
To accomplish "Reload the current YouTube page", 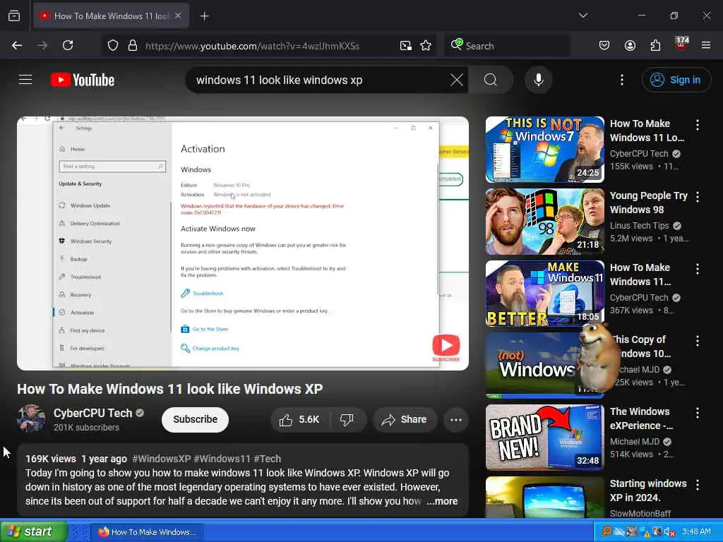I will [x=68, y=45].
